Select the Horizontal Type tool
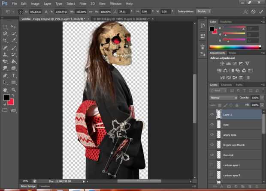The width and height of the screenshot is (266, 191). tap(13, 75)
